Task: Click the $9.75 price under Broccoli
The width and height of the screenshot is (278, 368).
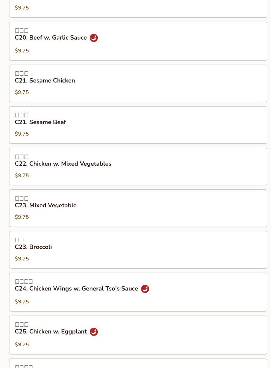Action: tap(22, 258)
